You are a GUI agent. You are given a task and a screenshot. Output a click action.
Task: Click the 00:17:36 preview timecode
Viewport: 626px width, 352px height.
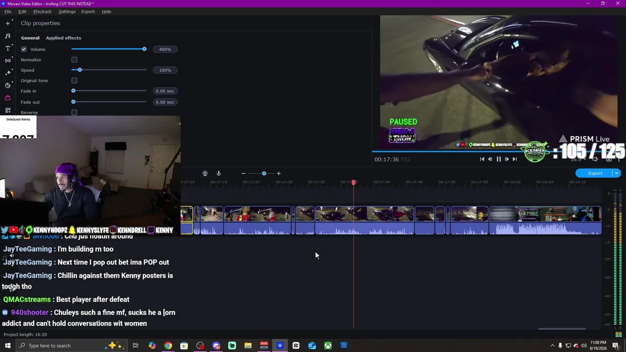(x=392, y=159)
